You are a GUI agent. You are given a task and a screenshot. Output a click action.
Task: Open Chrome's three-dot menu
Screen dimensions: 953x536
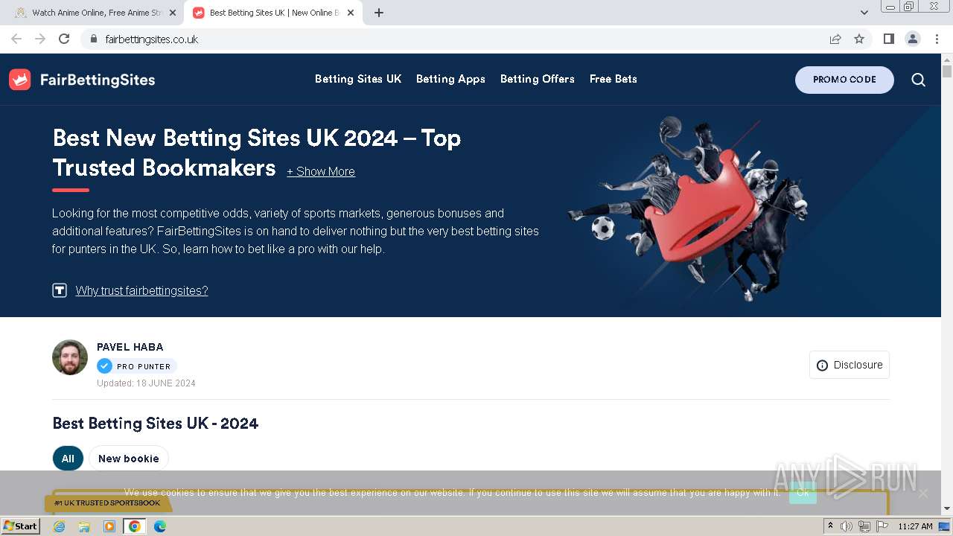tap(937, 39)
